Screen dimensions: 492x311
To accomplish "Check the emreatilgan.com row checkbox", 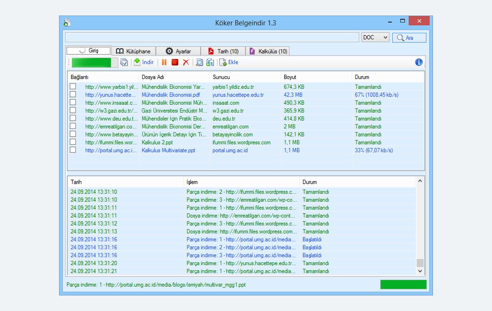I will click(73, 126).
